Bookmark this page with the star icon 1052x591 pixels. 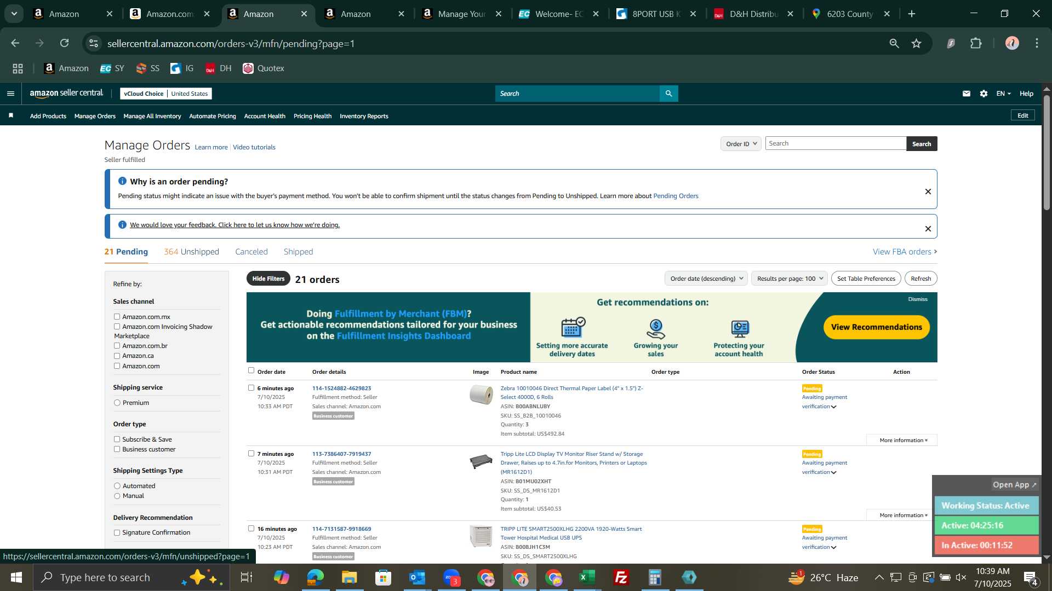(916, 43)
